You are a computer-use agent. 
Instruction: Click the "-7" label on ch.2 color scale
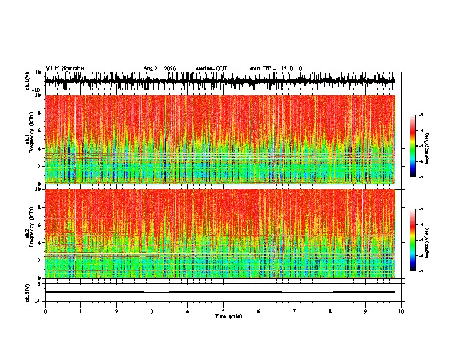click(x=421, y=271)
